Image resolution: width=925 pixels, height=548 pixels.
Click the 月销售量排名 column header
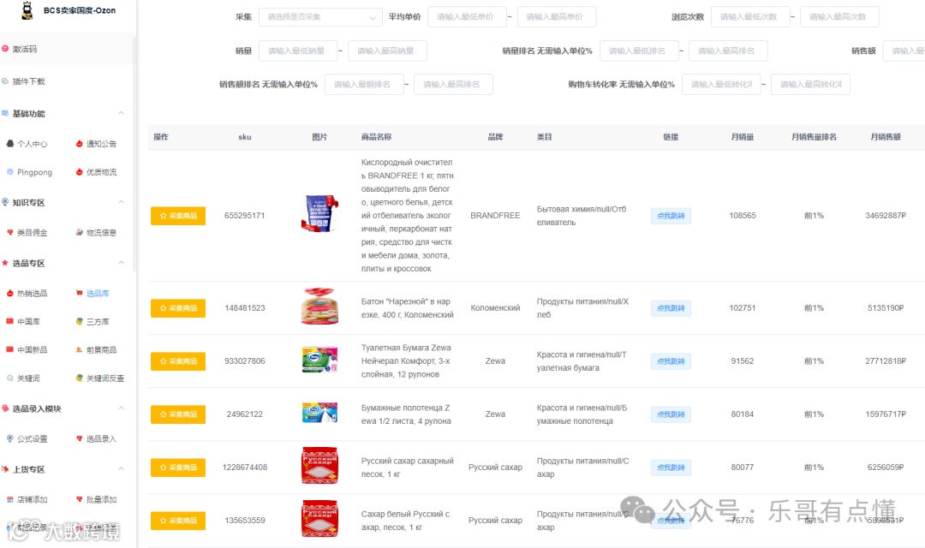tap(814, 137)
